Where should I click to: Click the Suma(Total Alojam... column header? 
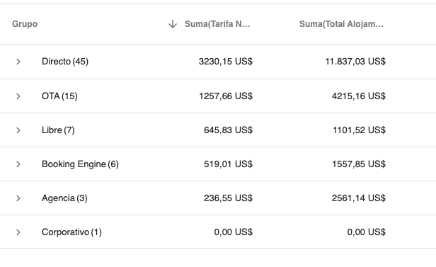tap(341, 24)
